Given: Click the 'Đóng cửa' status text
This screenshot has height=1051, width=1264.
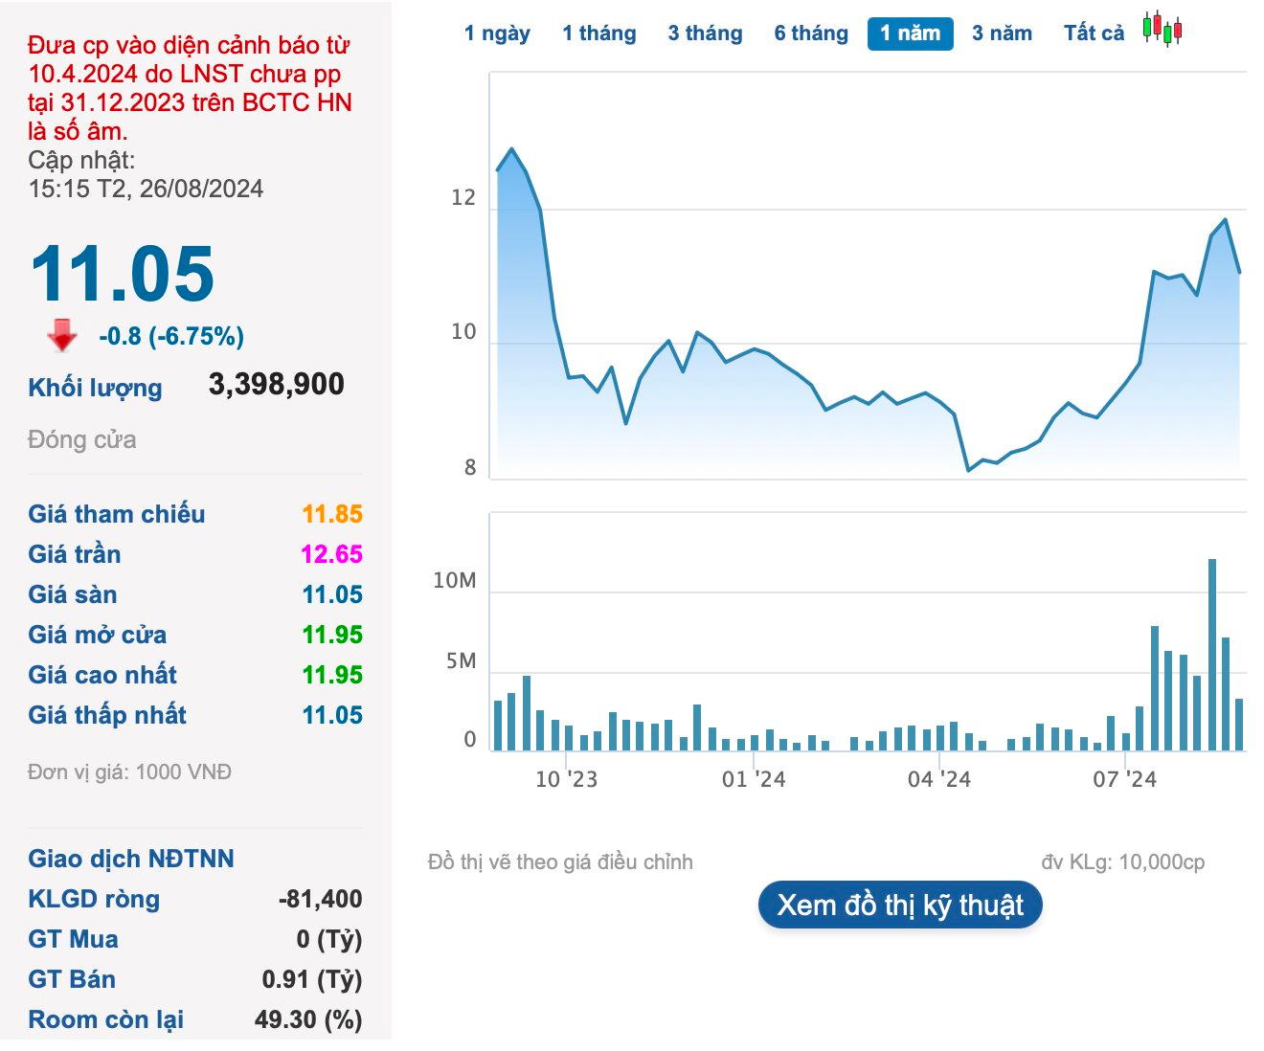Looking at the screenshot, I should [x=82, y=439].
